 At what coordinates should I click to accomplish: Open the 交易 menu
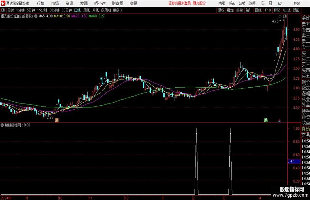(x=134, y=3)
